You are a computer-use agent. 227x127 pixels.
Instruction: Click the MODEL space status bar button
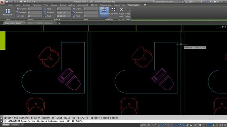(143, 125)
